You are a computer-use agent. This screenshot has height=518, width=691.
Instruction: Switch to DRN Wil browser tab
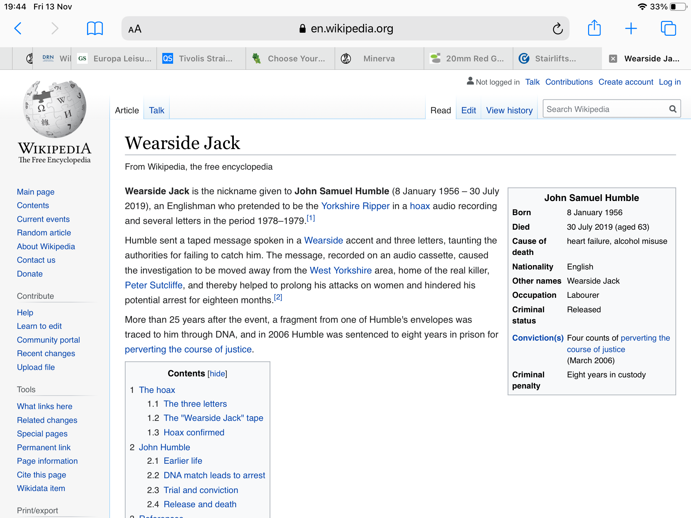[52, 59]
